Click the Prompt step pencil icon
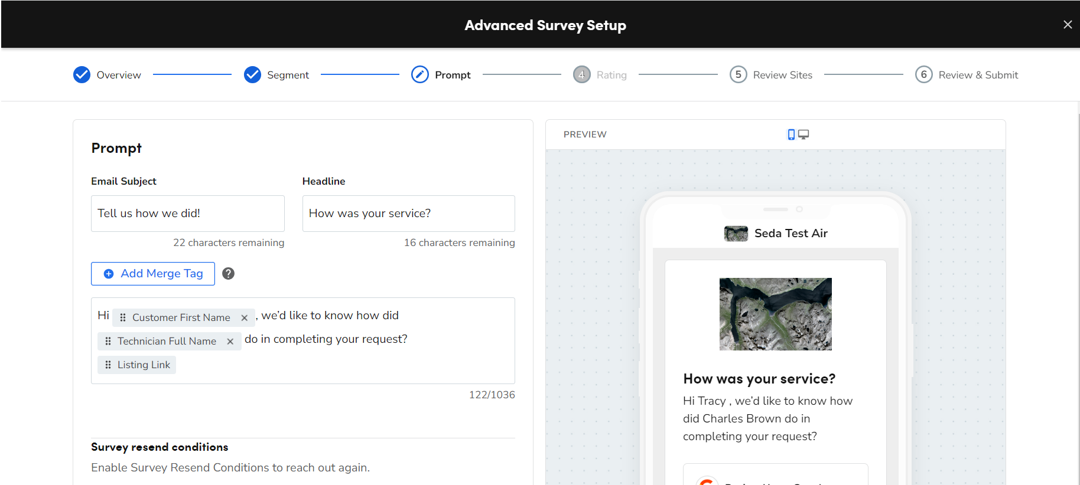 coord(420,75)
